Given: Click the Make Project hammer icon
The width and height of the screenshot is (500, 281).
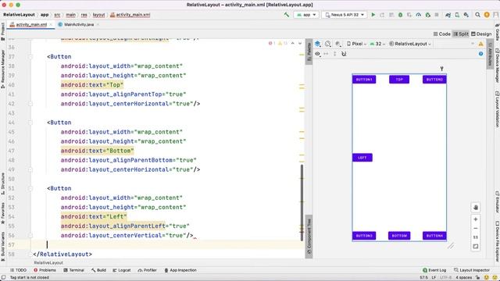Looking at the screenshot, I should 287,15.
